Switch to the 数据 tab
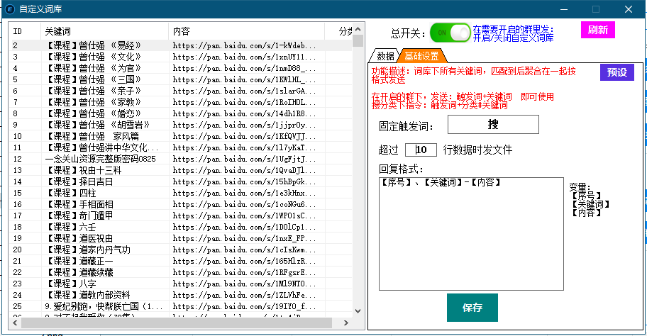 [385, 56]
